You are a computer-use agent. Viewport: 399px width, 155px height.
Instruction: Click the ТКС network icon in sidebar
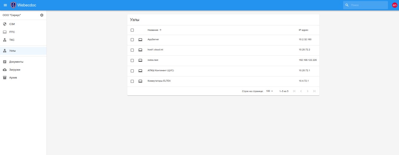(4, 40)
